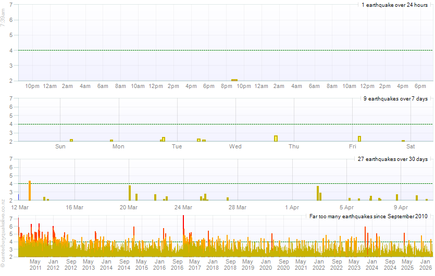The image size is (435, 276).
Task: Click the '20 Mar' date label
Action: (129, 207)
